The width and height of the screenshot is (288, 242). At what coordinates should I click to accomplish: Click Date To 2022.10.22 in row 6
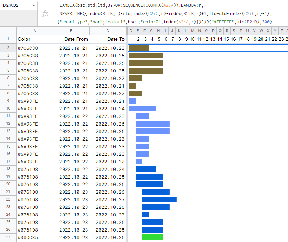click(108, 78)
